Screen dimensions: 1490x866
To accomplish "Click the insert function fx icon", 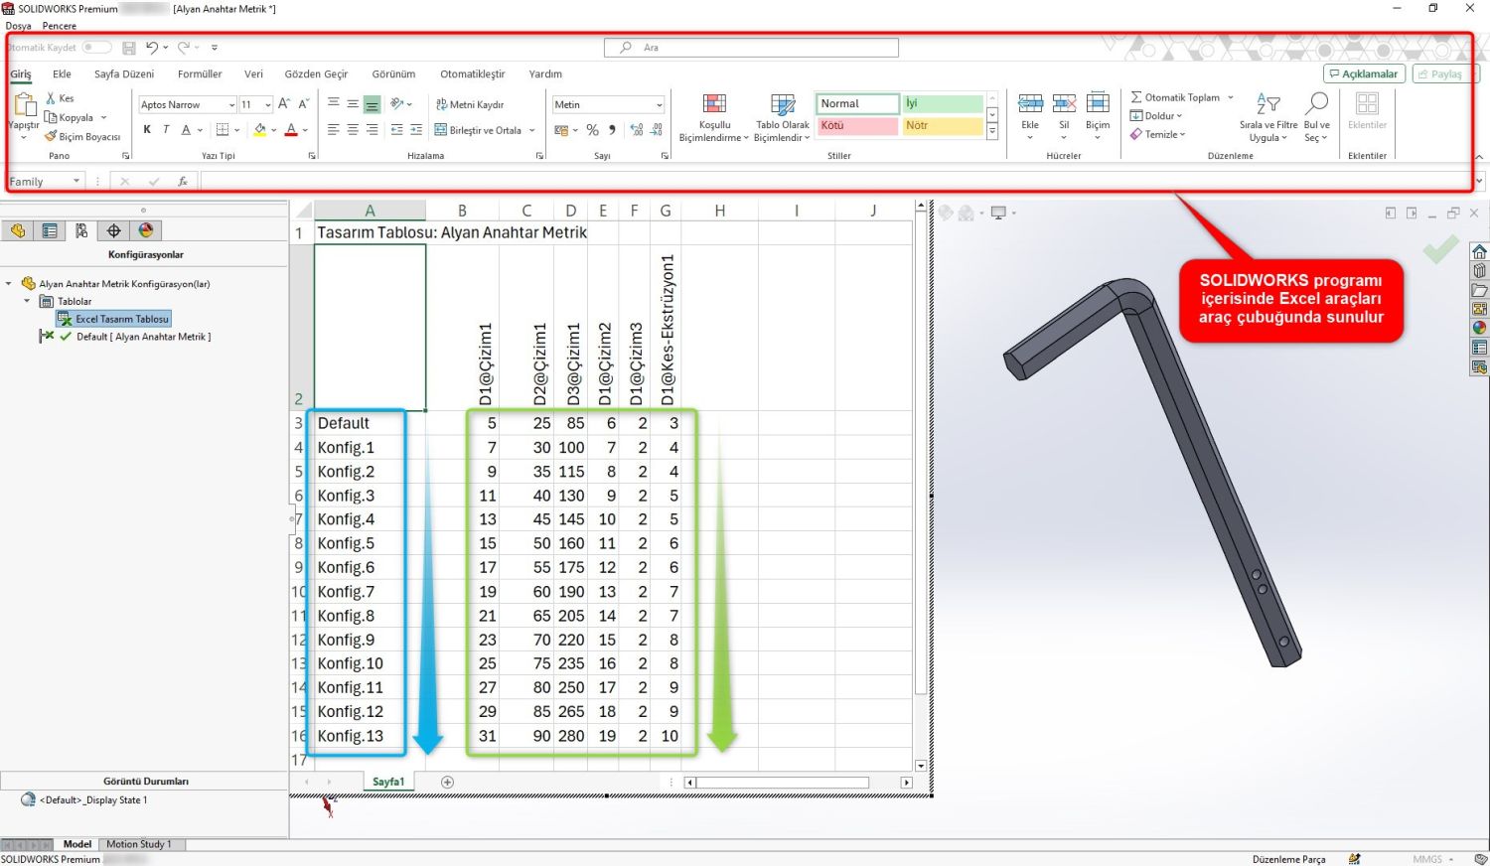I will [x=183, y=182].
